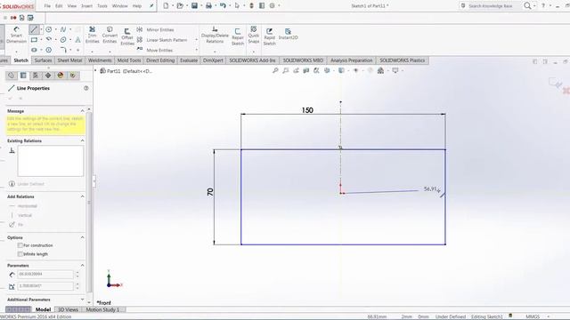
Task: Open the 3D Views bottom tab
Action: tap(68, 309)
